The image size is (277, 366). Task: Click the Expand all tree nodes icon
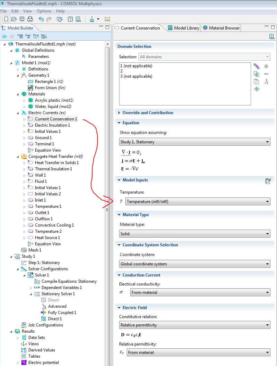44,36
